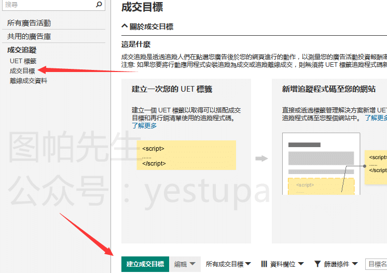387x273 pixels.
Task: Click the yellow script snippet illustration
Action: 186,155
